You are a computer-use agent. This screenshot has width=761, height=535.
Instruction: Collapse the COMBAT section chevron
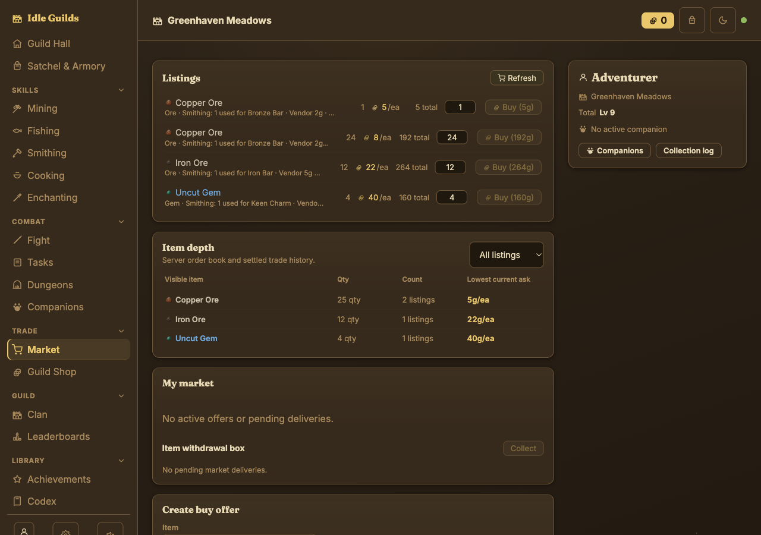(121, 222)
